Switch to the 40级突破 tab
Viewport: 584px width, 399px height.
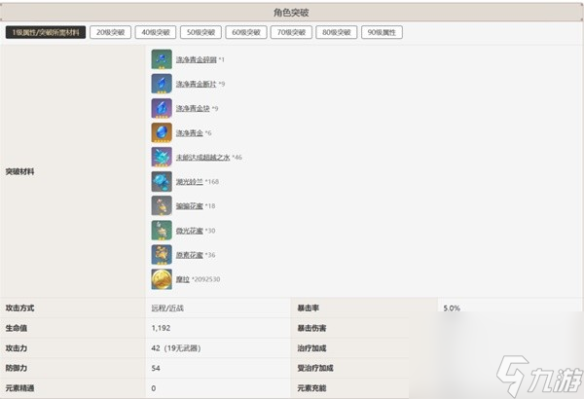[156, 32]
